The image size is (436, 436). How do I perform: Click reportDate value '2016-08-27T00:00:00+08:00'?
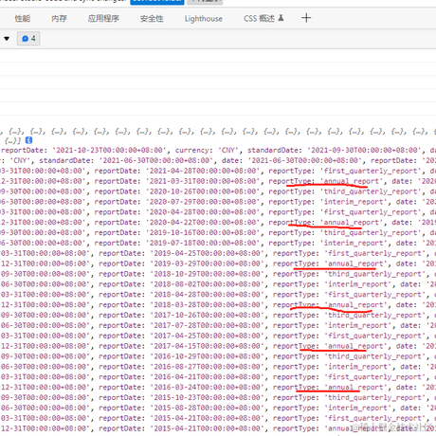click(x=208, y=367)
